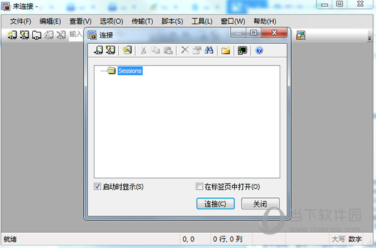
Task: Click the '0, 0' status bar entry
Action: [x=188, y=239]
